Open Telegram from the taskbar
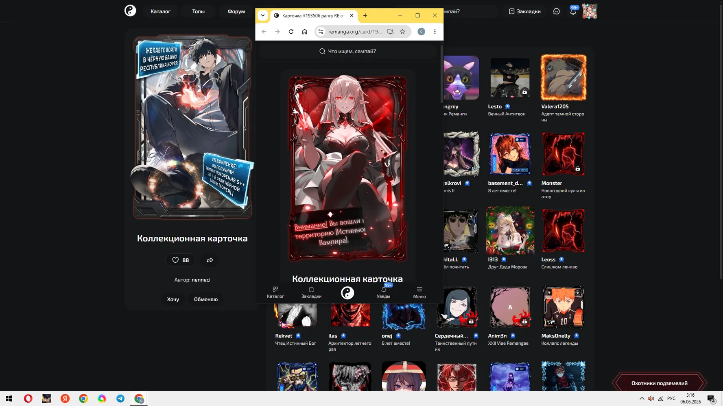 click(x=120, y=399)
